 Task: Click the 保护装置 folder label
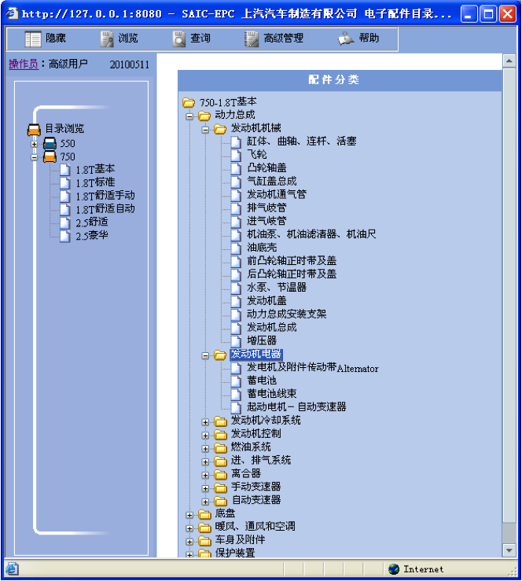click(x=235, y=553)
